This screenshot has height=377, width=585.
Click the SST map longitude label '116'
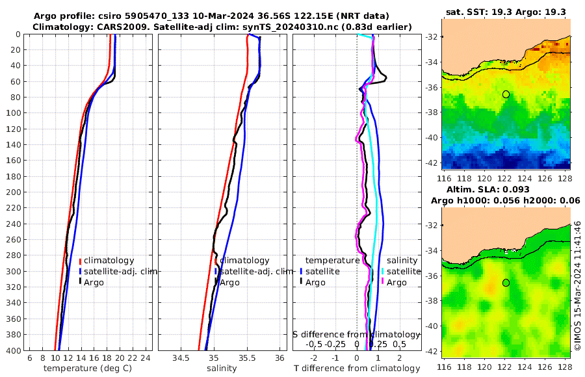pyautogui.click(x=444, y=179)
